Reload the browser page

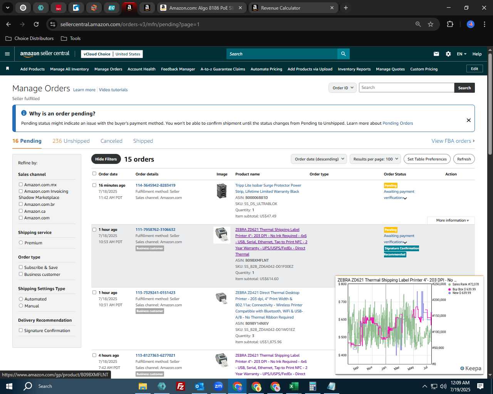[36, 24]
